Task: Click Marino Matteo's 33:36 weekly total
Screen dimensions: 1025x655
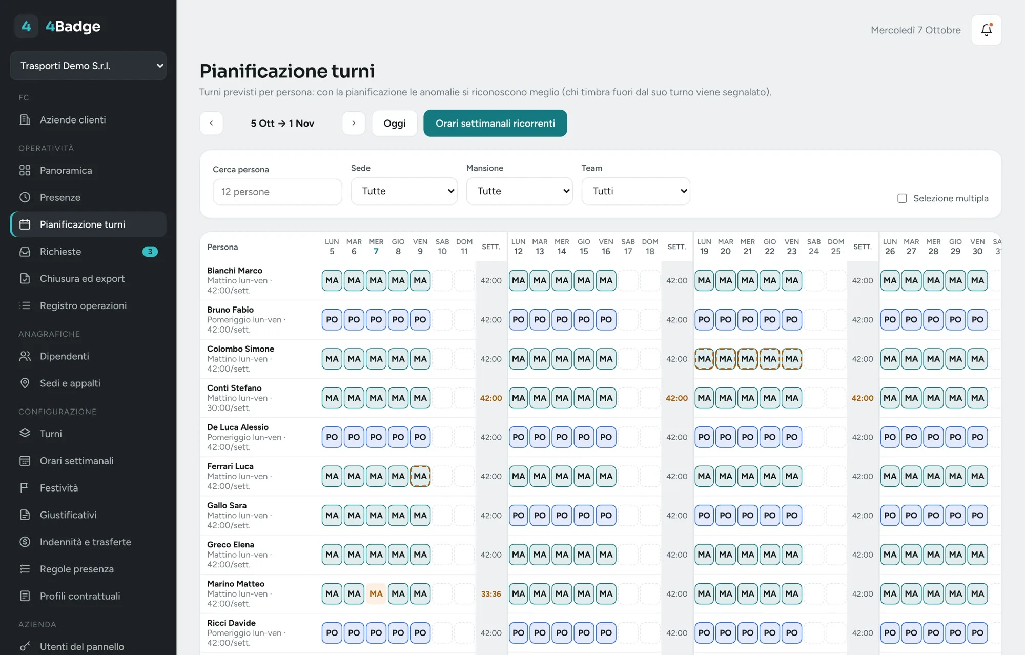Action: pos(491,593)
